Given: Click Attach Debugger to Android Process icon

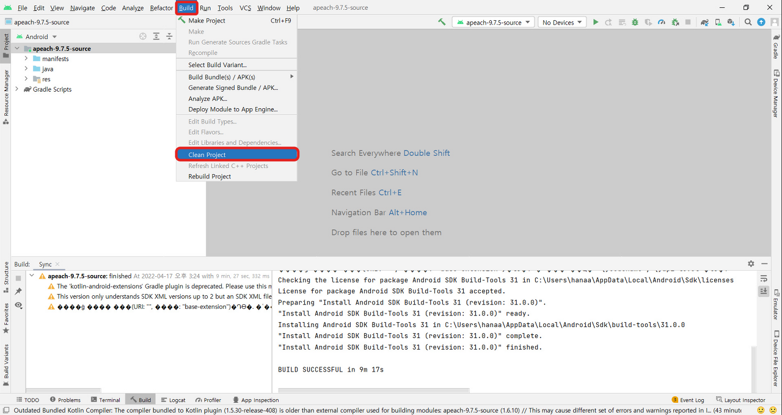Looking at the screenshot, I should click(675, 22).
